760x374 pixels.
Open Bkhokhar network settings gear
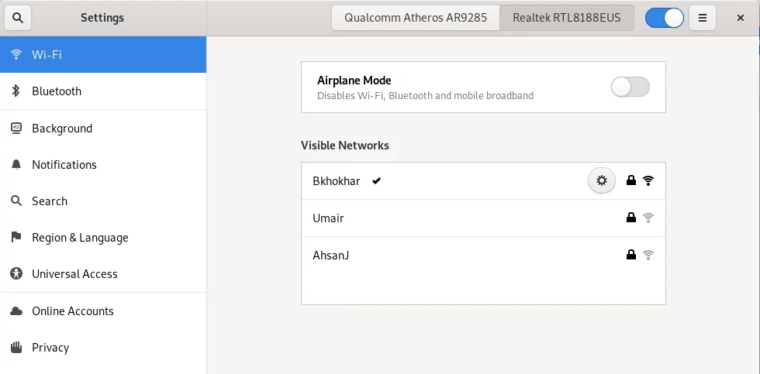602,181
